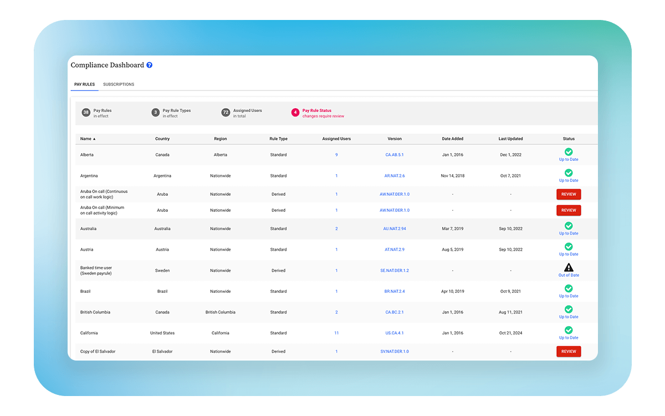Click the Assigned Users badge showing 72
This screenshot has width=665, height=416.
[226, 112]
